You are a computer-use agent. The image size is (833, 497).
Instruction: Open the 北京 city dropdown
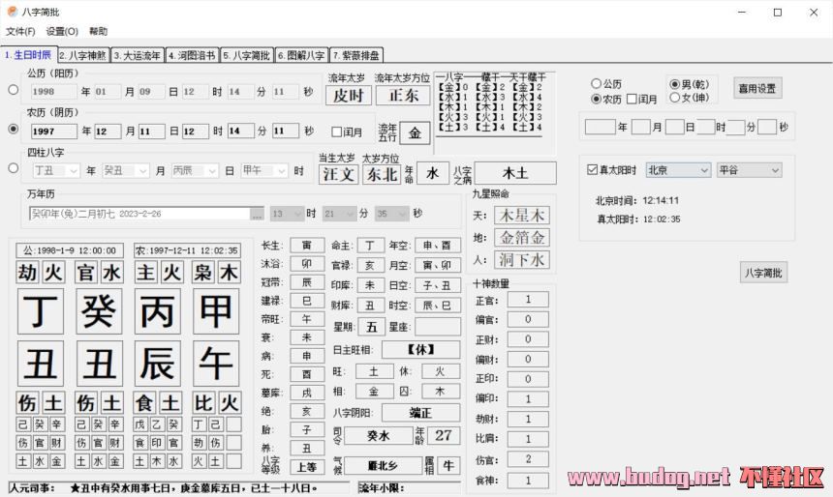(x=678, y=170)
